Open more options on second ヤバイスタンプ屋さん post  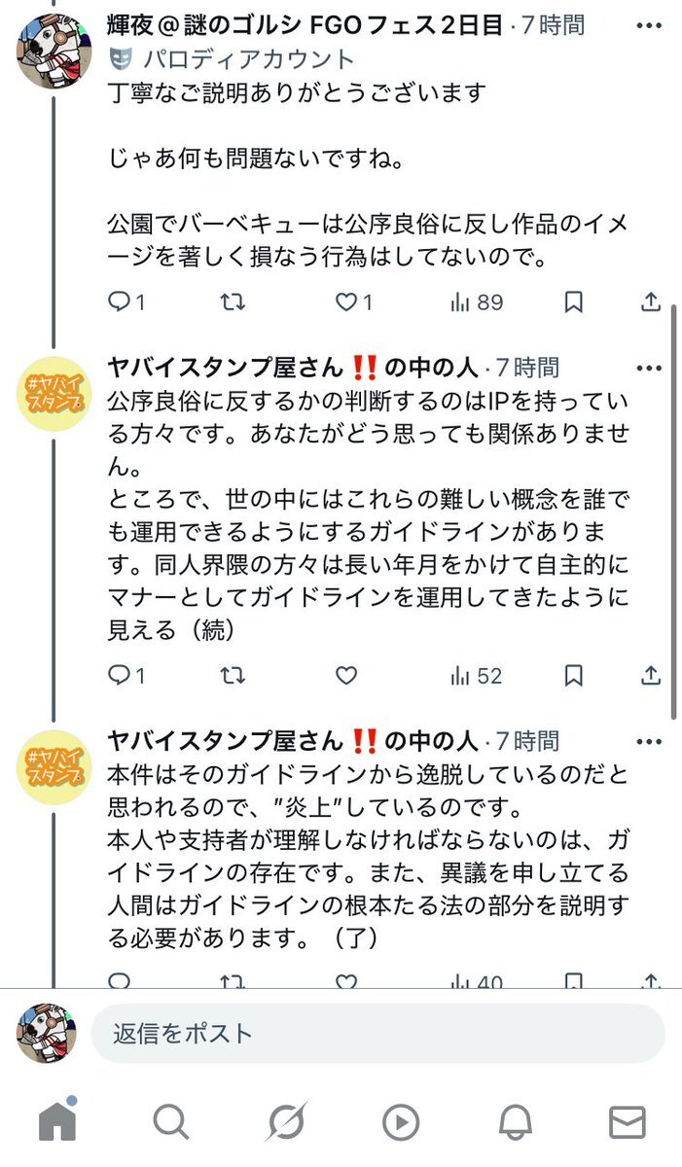coord(648,742)
